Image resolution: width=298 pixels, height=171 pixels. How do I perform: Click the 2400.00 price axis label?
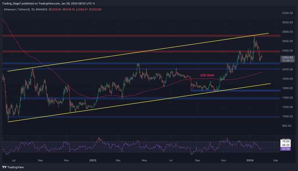coord(287,51)
